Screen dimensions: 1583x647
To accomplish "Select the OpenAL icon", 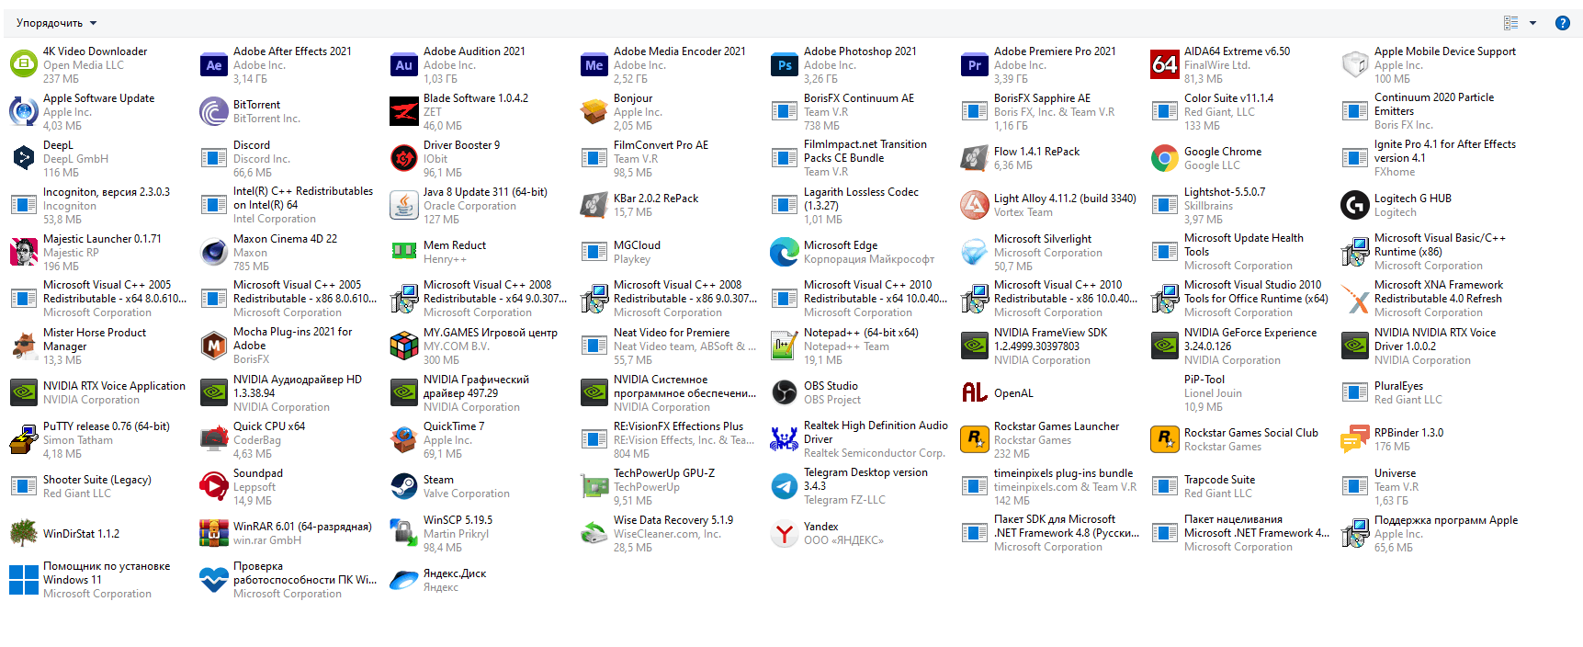I will point(974,392).
